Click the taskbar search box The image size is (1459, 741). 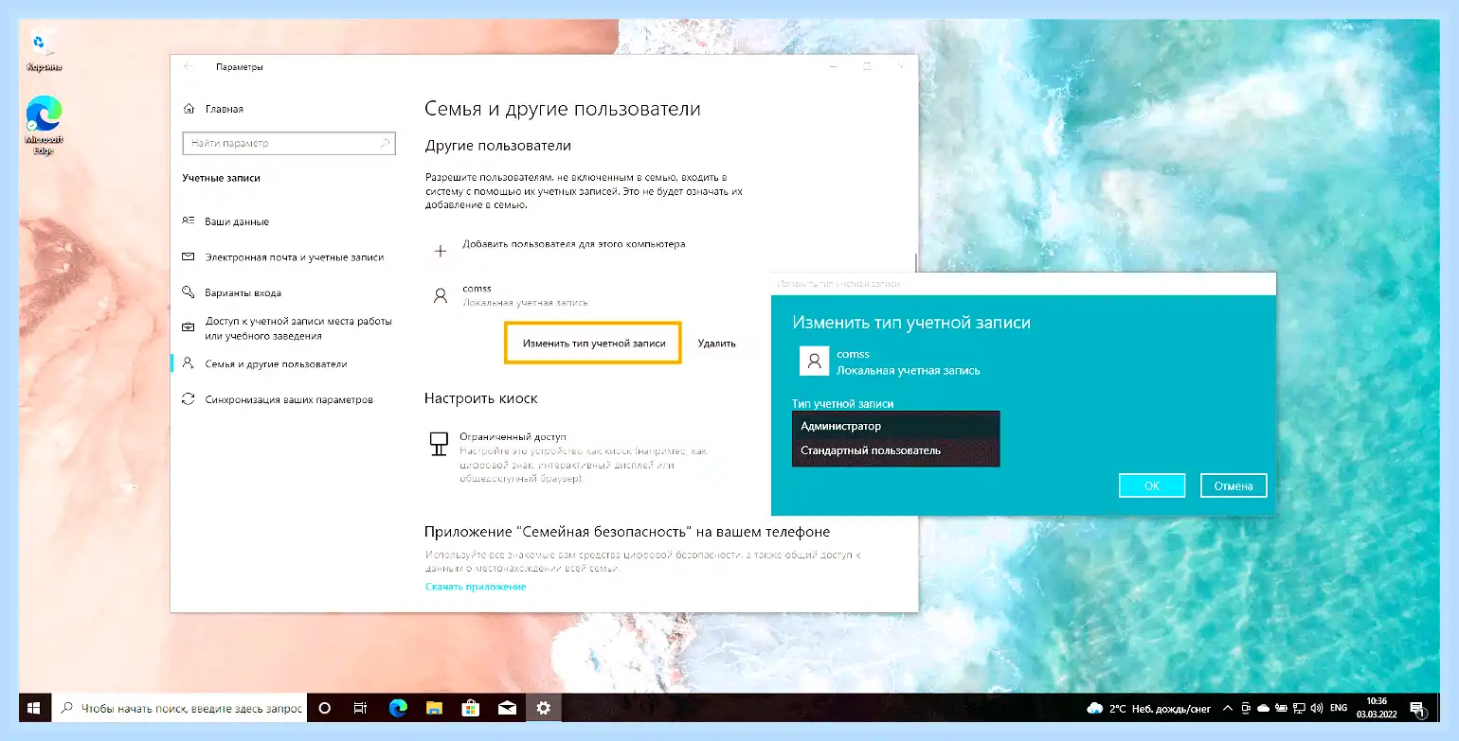[179, 708]
